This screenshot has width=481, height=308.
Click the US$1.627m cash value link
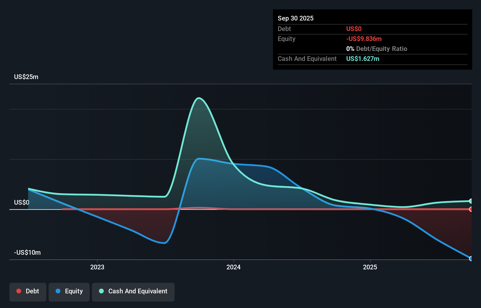363,59
